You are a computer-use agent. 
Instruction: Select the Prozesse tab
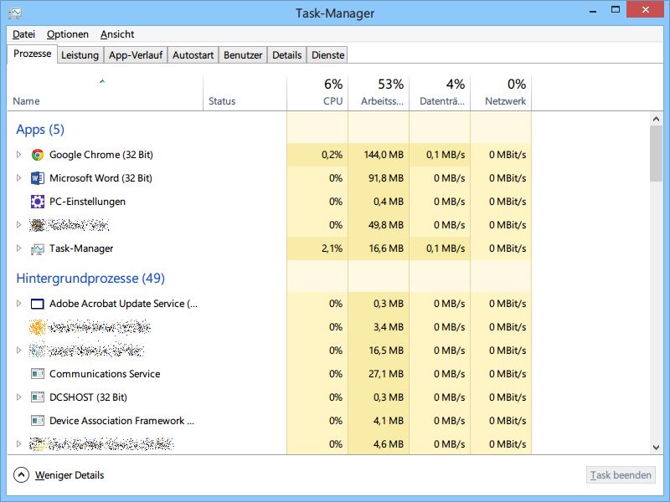[x=33, y=54]
